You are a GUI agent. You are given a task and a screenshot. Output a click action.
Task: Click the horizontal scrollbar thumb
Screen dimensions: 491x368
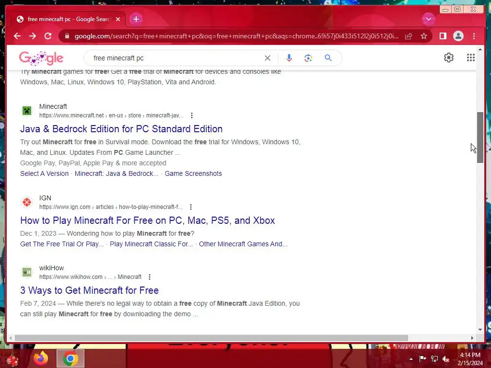click(211, 338)
